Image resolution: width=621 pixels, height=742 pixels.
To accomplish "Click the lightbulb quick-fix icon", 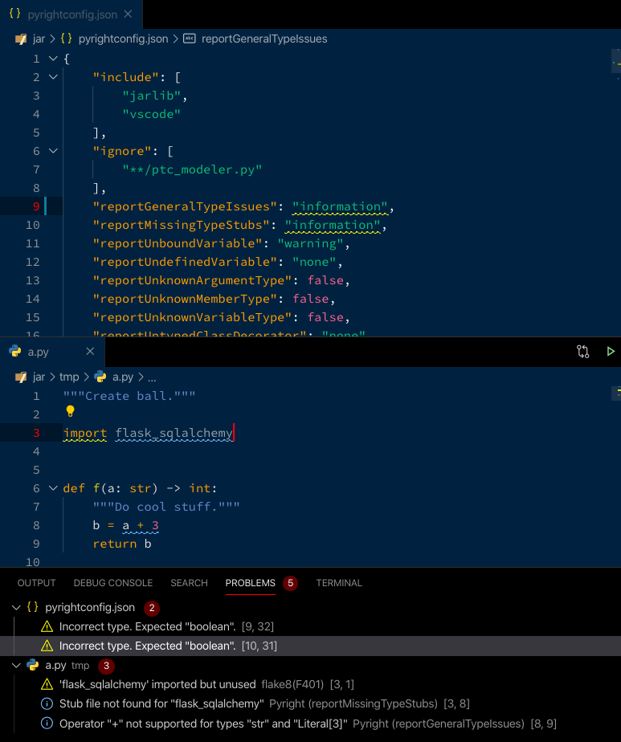I will (x=70, y=411).
